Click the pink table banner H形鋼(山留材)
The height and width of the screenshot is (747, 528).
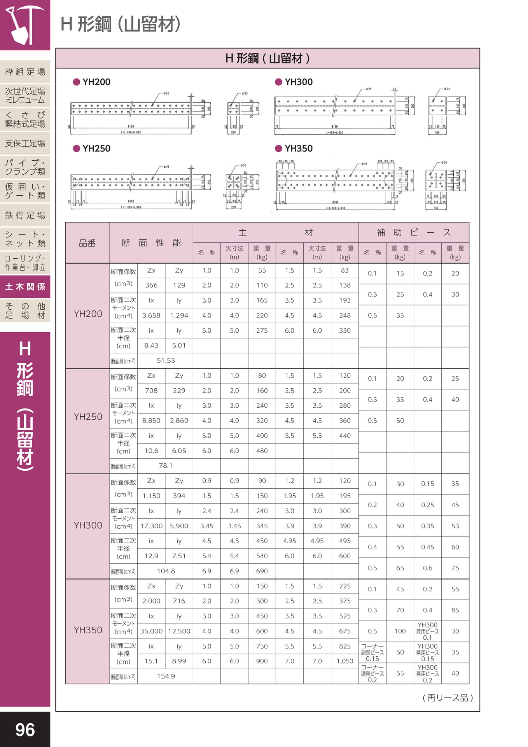tap(267, 58)
